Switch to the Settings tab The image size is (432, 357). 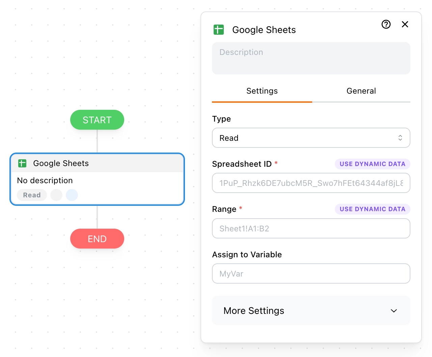click(262, 91)
